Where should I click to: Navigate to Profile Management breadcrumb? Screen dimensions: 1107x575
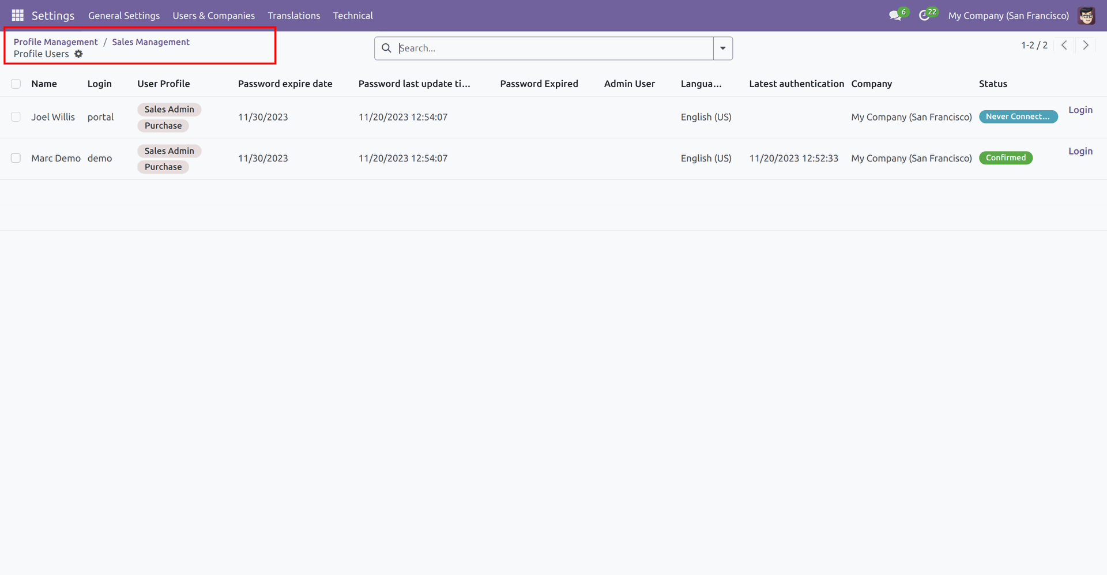click(x=55, y=42)
